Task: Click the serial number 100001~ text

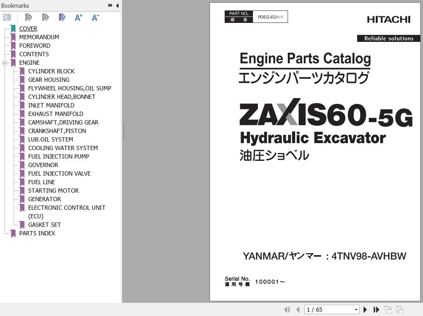Action: tap(270, 282)
